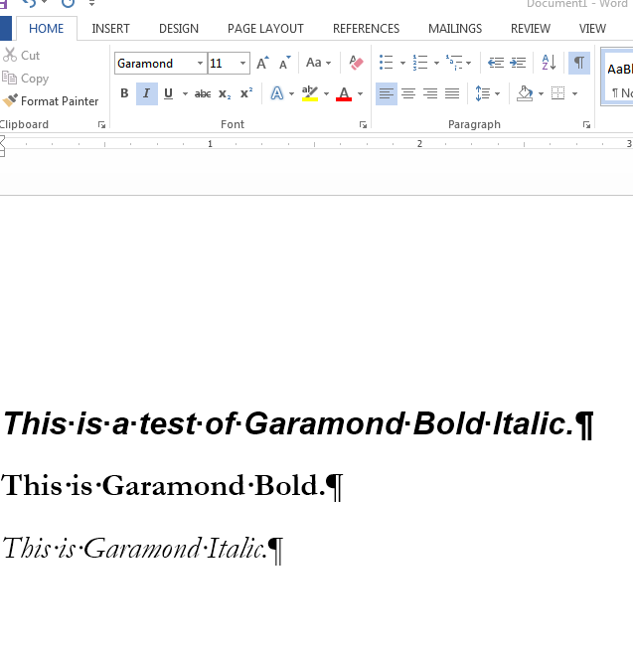This screenshot has height=659, width=633.
Task: Expand highlight color dropdown arrow
Action: tap(326, 93)
